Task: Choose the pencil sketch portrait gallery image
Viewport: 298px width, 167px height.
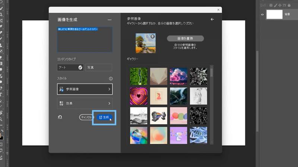Action: (199, 96)
